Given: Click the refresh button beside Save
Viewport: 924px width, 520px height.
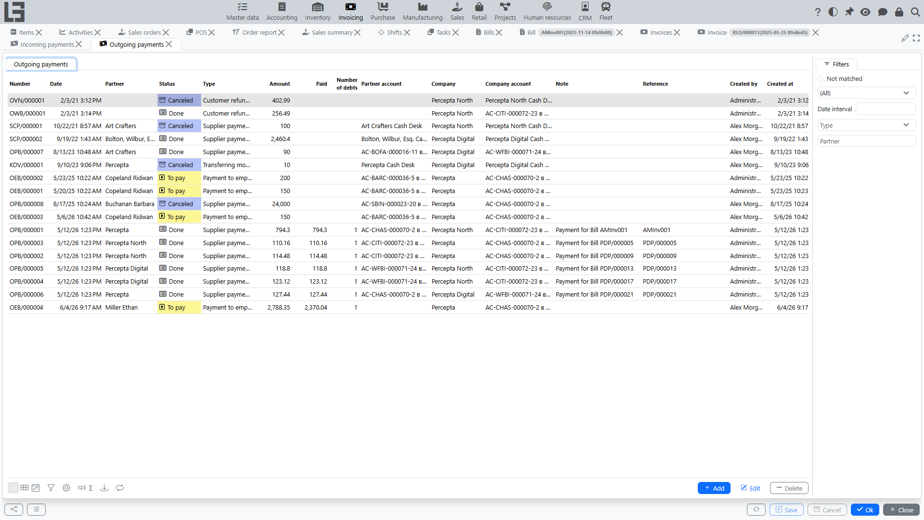Looking at the screenshot, I should pyautogui.click(x=756, y=509).
